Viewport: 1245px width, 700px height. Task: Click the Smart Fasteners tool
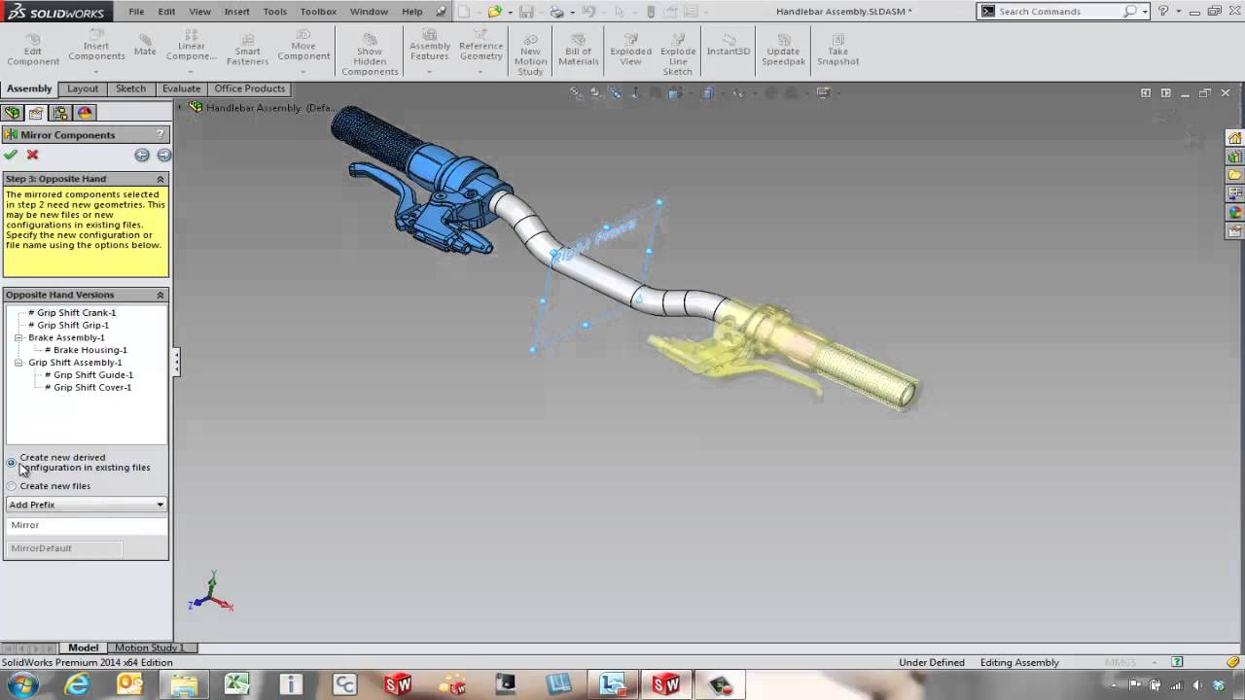tap(247, 50)
